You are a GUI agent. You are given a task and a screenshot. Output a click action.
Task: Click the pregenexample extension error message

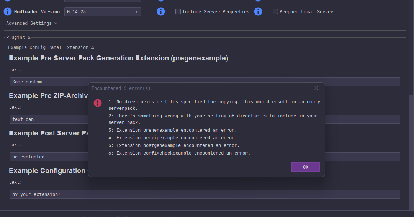point(172,130)
